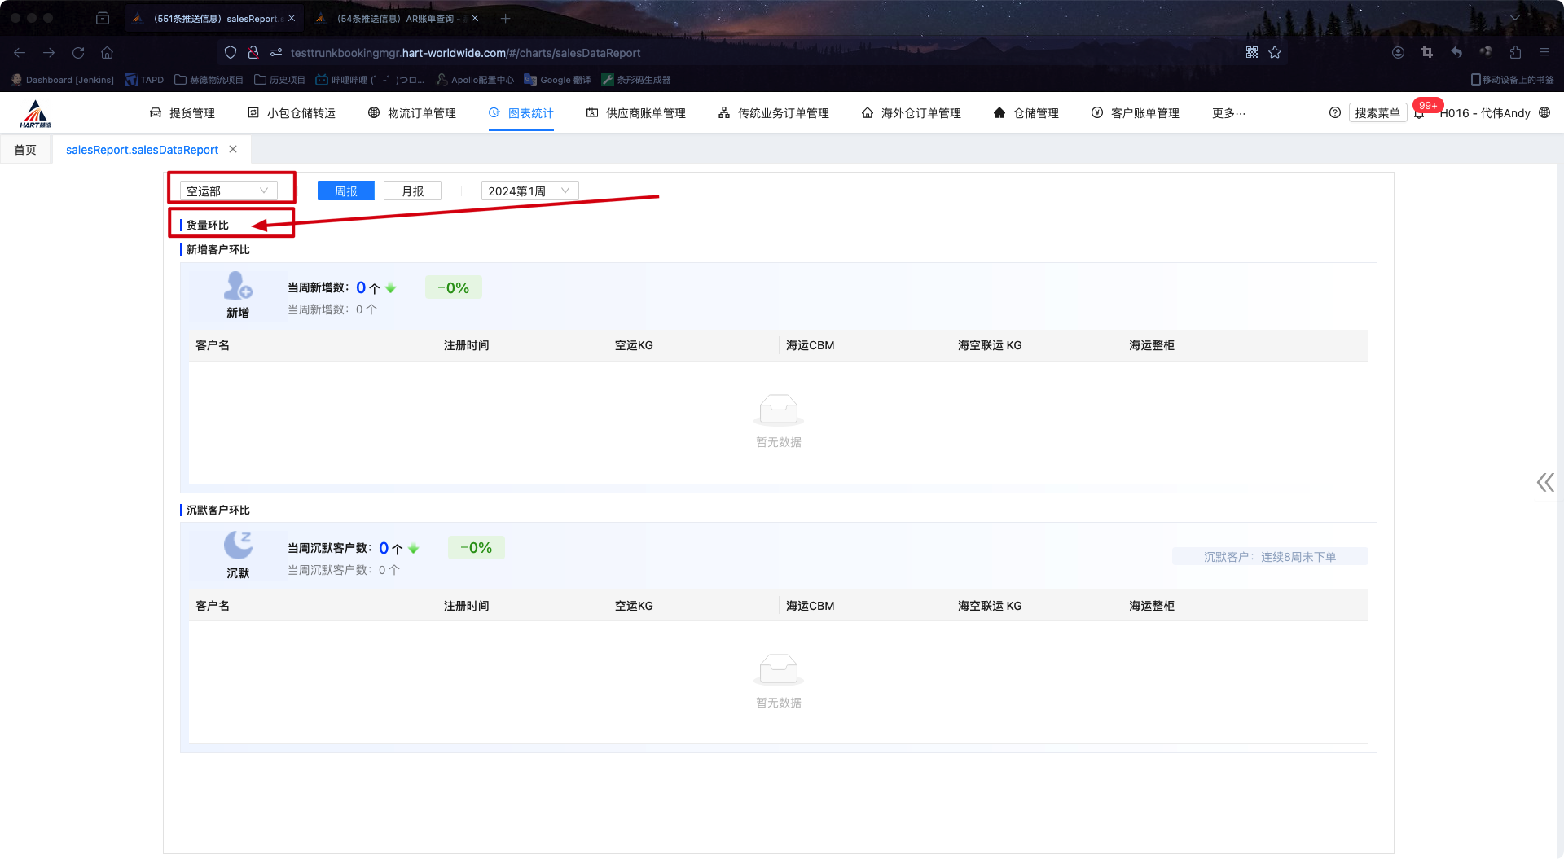Image resolution: width=1564 pixels, height=859 pixels.
Task: Open the 空运部 department dropdown
Action: (x=227, y=191)
